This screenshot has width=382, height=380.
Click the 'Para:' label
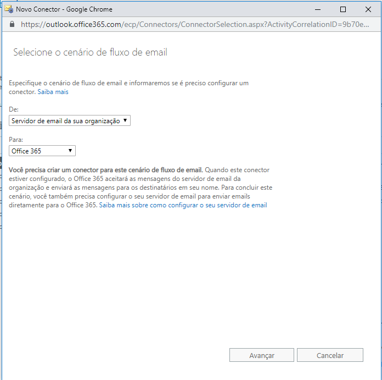16,140
